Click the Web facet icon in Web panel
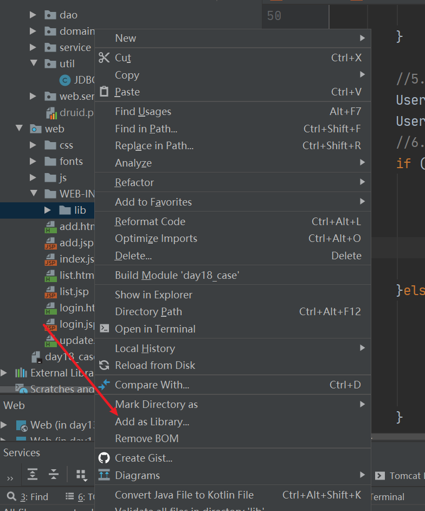Viewport: 425px width, 511px height. coord(22,425)
